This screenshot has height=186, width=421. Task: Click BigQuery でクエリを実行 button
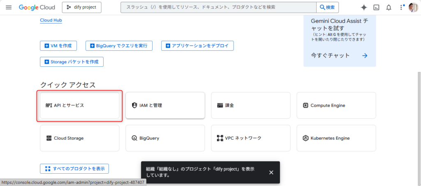[119, 45]
